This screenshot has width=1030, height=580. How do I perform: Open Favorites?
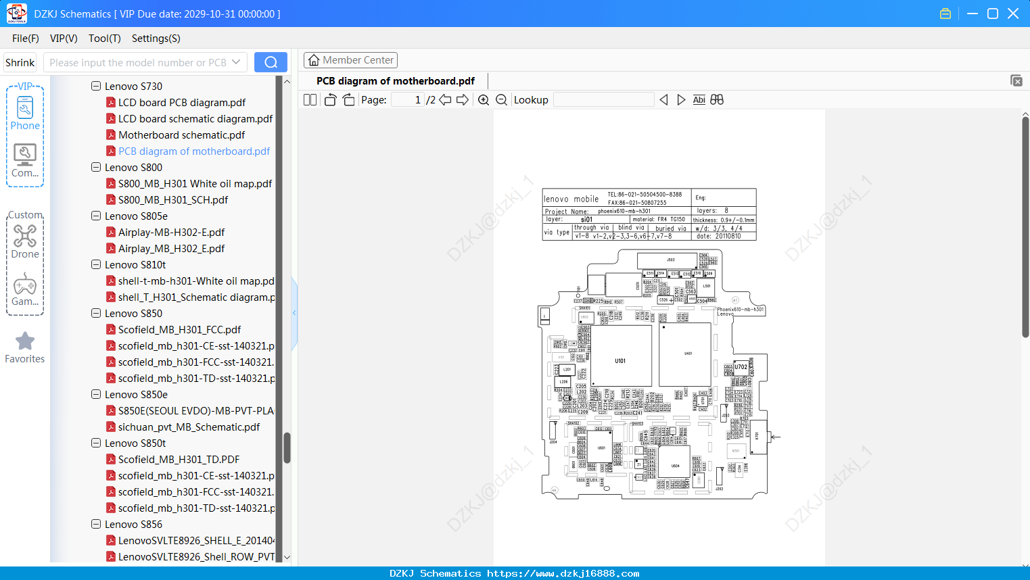tap(25, 347)
